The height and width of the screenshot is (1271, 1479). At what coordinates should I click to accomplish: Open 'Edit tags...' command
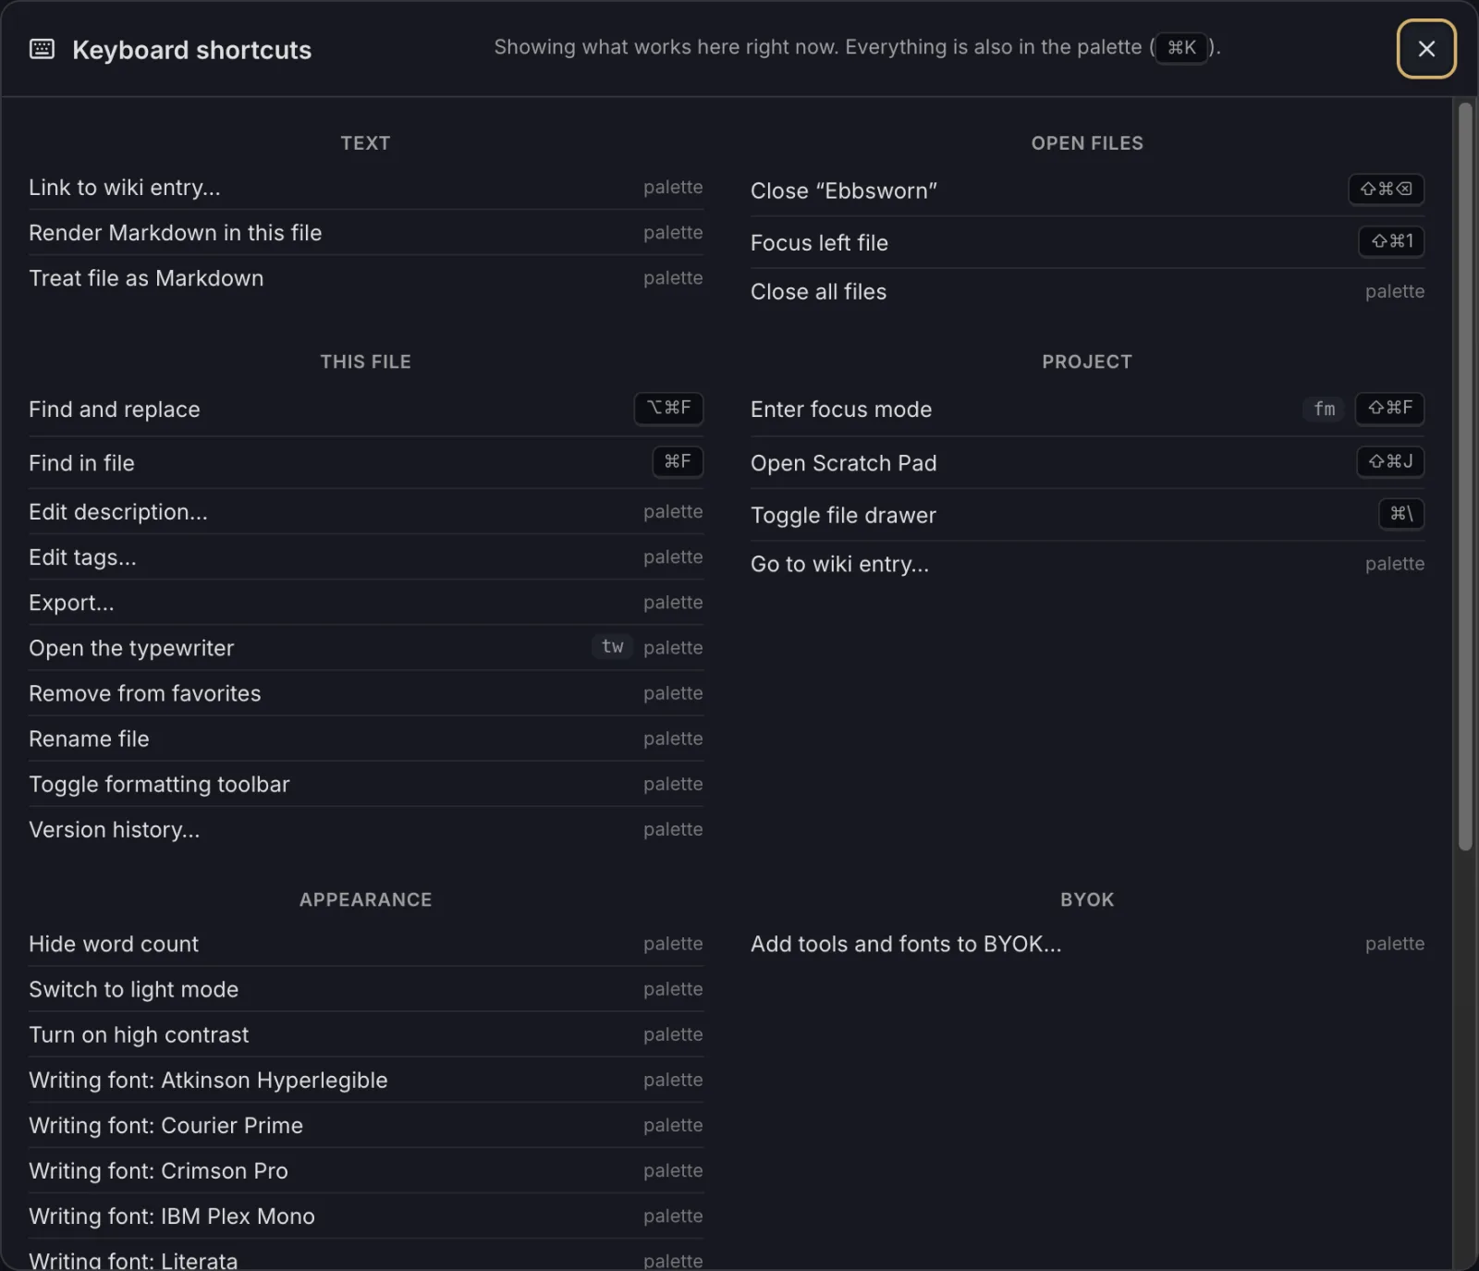coord(366,557)
